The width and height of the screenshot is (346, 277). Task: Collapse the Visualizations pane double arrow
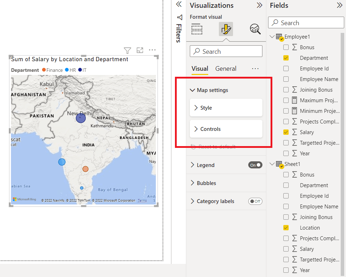260,5
